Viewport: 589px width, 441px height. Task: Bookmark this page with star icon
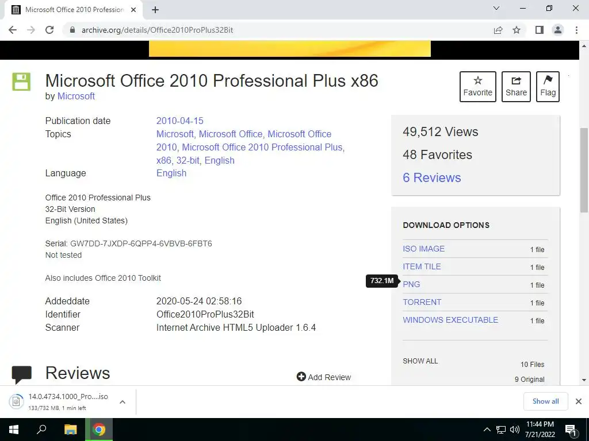click(517, 30)
